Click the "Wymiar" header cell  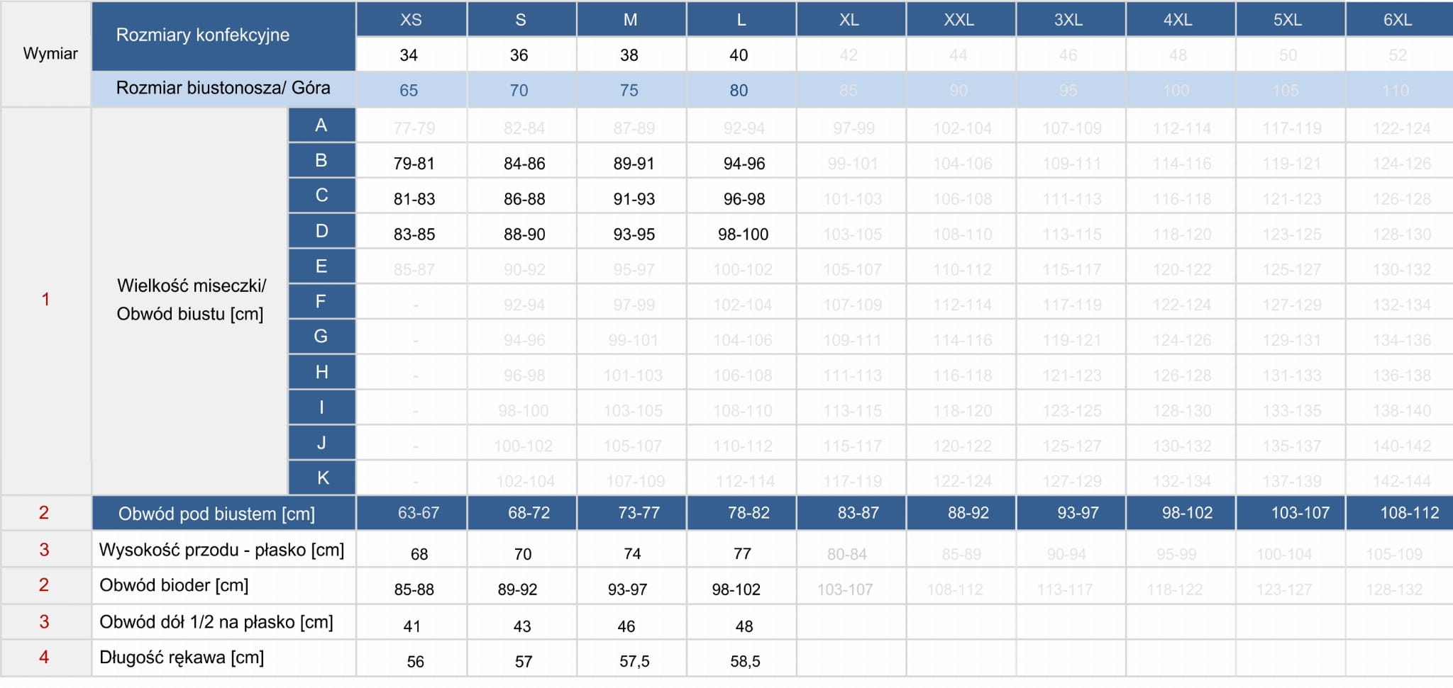(x=50, y=54)
